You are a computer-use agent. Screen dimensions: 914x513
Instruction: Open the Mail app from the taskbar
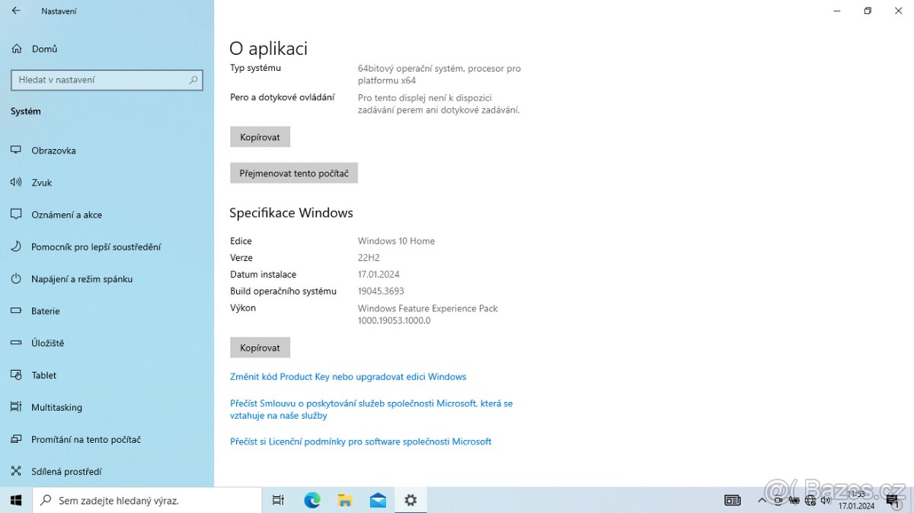378,500
